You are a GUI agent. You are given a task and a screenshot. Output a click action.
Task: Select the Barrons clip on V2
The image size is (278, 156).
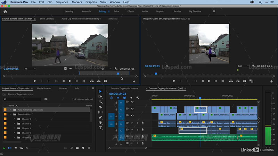click(201, 110)
